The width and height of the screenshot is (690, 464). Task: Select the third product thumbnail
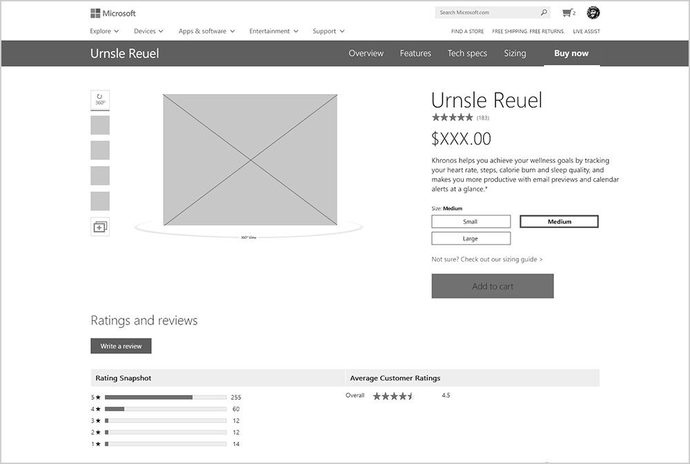pyautogui.click(x=100, y=150)
